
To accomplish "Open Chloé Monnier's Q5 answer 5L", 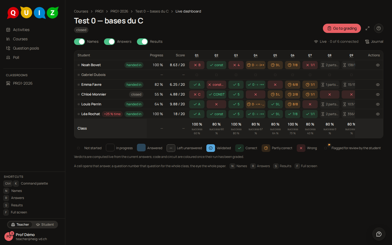I will 275,94.
